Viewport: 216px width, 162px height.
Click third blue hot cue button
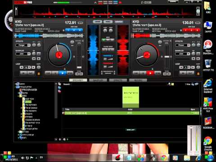click(x=80, y=30)
